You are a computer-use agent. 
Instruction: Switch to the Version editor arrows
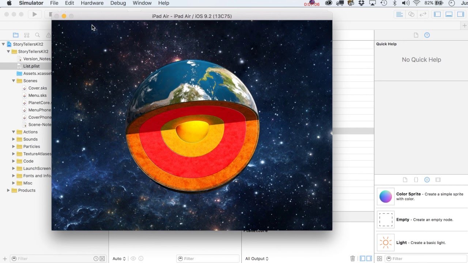point(423,14)
